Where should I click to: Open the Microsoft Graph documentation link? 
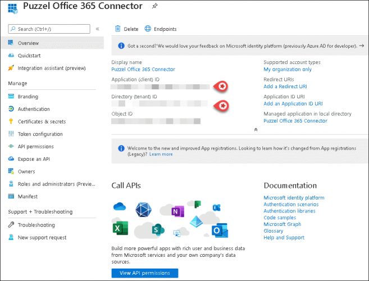tap(282, 224)
